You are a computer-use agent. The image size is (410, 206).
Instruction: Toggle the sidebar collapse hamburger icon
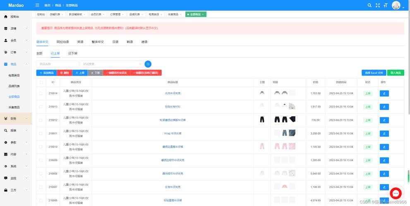(x=38, y=5)
